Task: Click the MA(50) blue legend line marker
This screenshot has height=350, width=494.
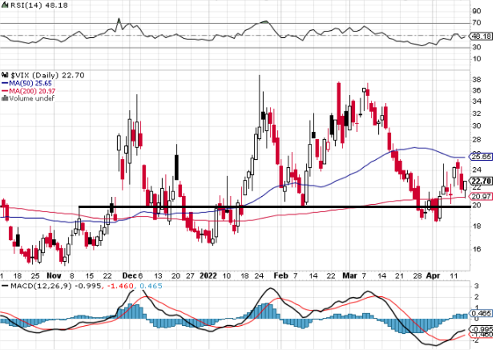Action: (4, 84)
